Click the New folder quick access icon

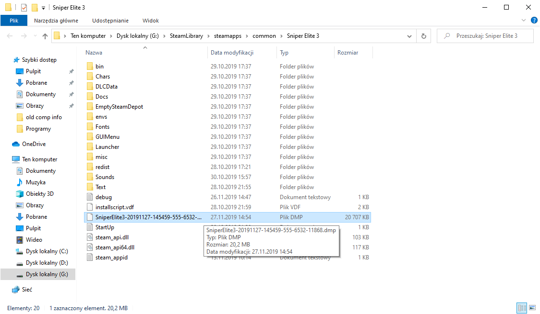35,8
